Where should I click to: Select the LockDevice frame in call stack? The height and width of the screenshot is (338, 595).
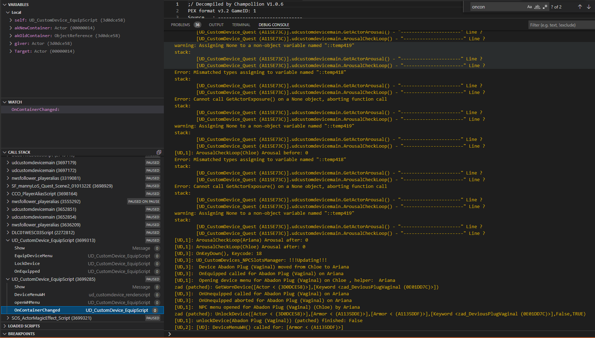coord(27,263)
